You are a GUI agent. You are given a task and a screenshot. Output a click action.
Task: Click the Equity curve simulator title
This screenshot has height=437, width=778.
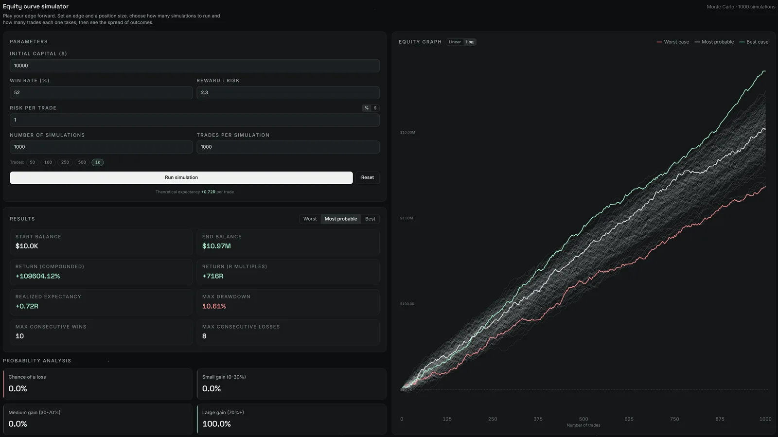[35, 6]
